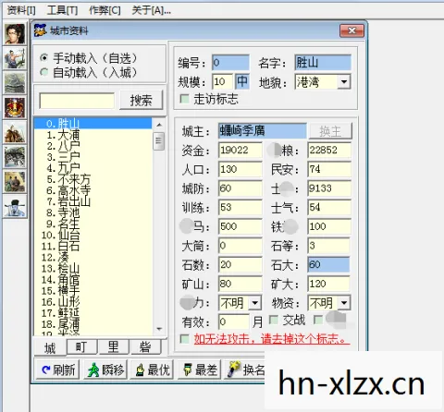Select city 13.桧山 in list
This screenshot has width=444, height=412.
[92, 269]
